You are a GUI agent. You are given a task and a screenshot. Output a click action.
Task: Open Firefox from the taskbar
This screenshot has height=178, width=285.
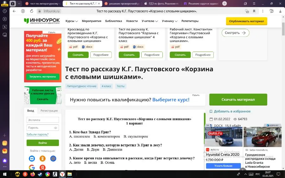(33, 175)
